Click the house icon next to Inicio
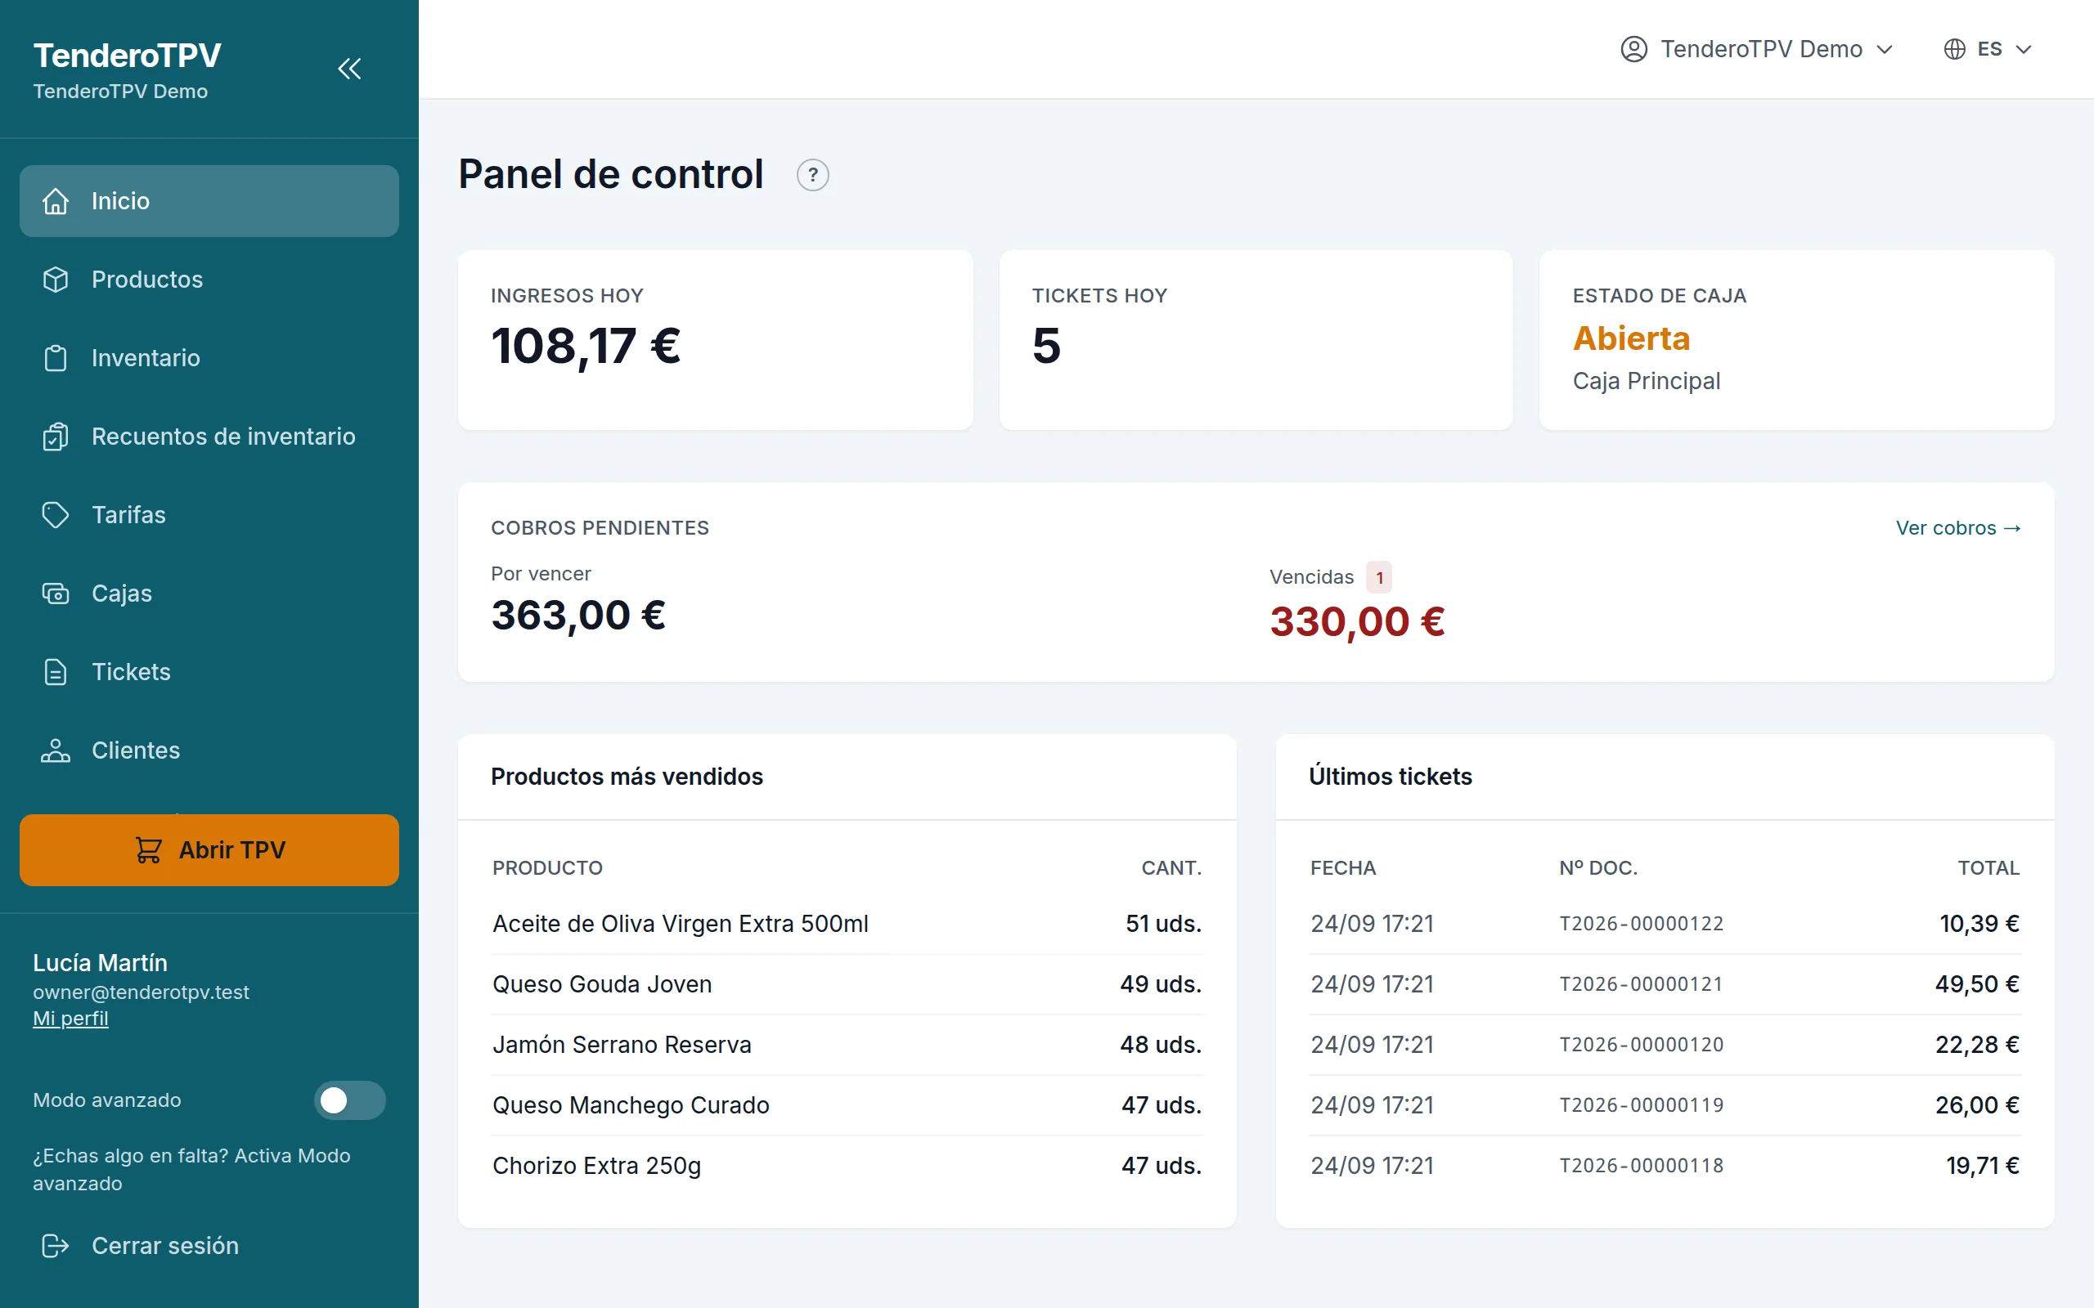 [x=56, y=201]
